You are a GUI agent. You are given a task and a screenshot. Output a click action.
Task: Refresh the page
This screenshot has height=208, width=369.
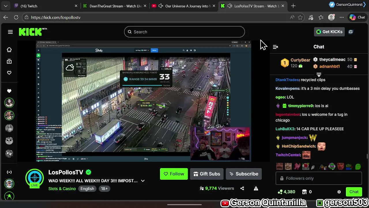[16, 17]
